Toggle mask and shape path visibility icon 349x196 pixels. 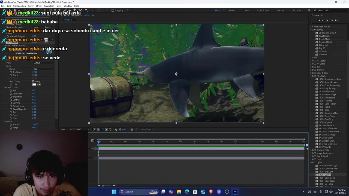102,129
